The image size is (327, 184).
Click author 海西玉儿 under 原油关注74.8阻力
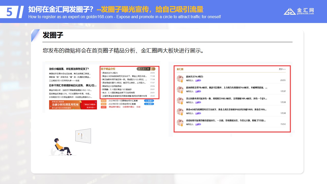click(x=190, y=80)
